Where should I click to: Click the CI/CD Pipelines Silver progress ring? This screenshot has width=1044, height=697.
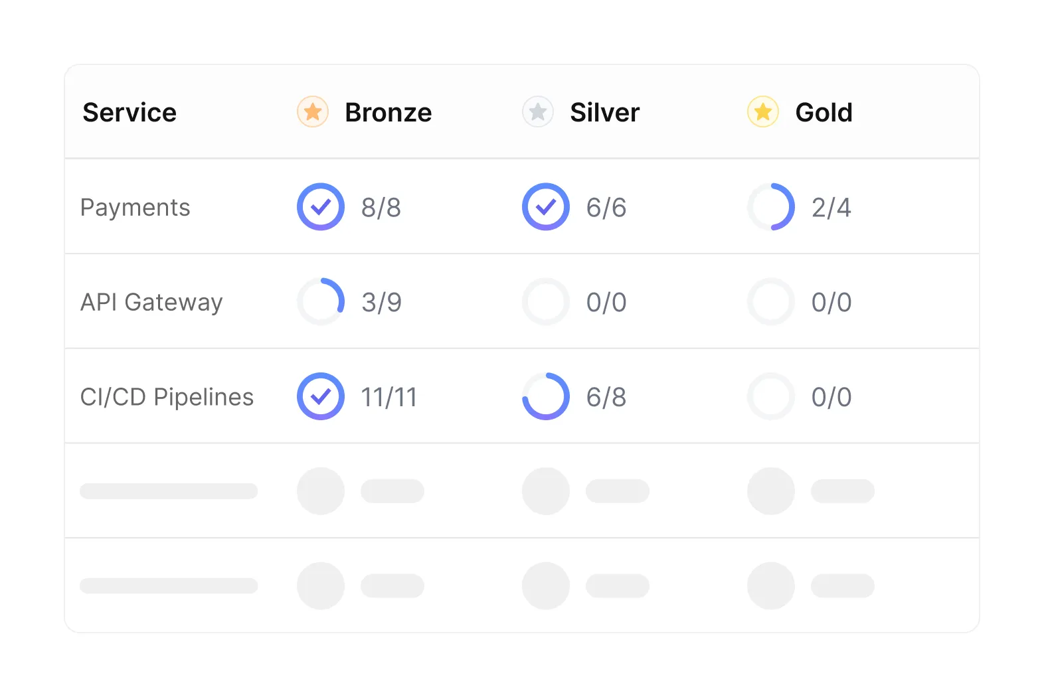click(x=546, y=396)
